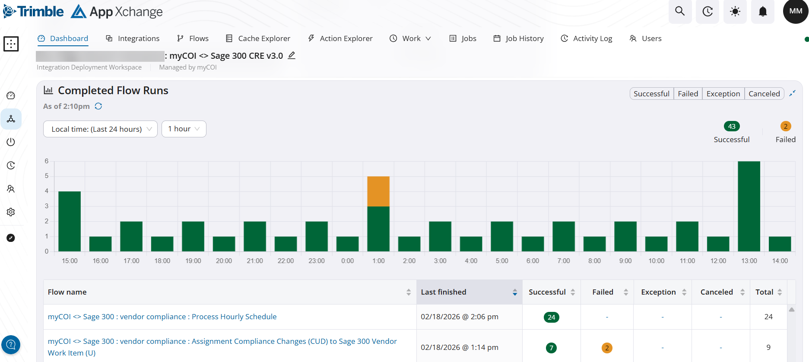Viewport: 809px width, 362px height.
Task: Open the Process Hourly Schedule flow link
Action: click(162, 317)
